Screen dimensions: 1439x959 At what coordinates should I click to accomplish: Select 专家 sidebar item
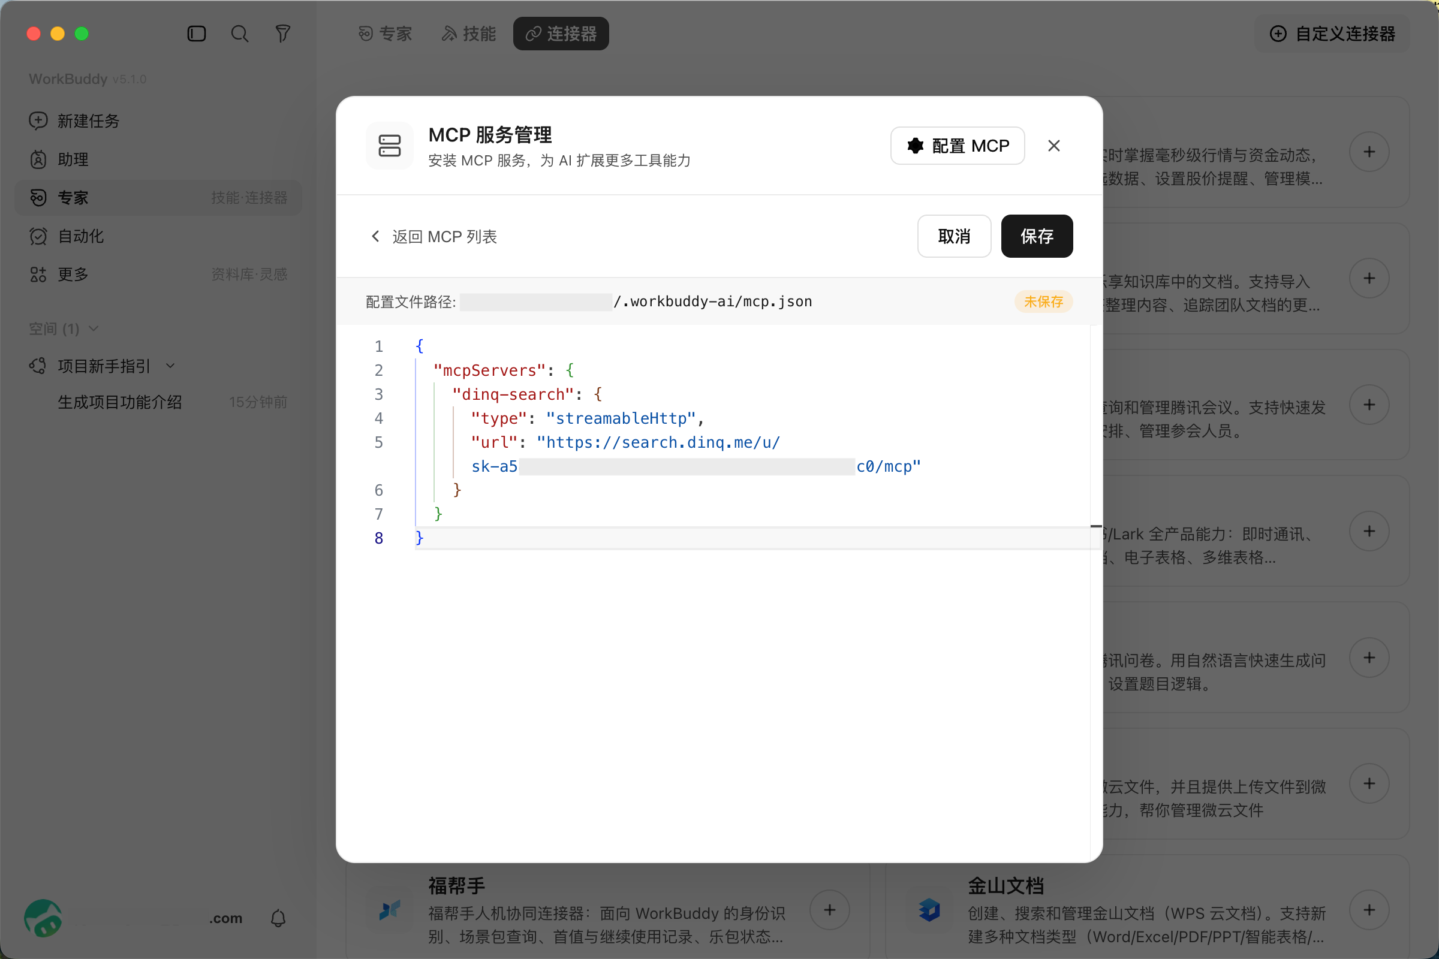[158, 198]
